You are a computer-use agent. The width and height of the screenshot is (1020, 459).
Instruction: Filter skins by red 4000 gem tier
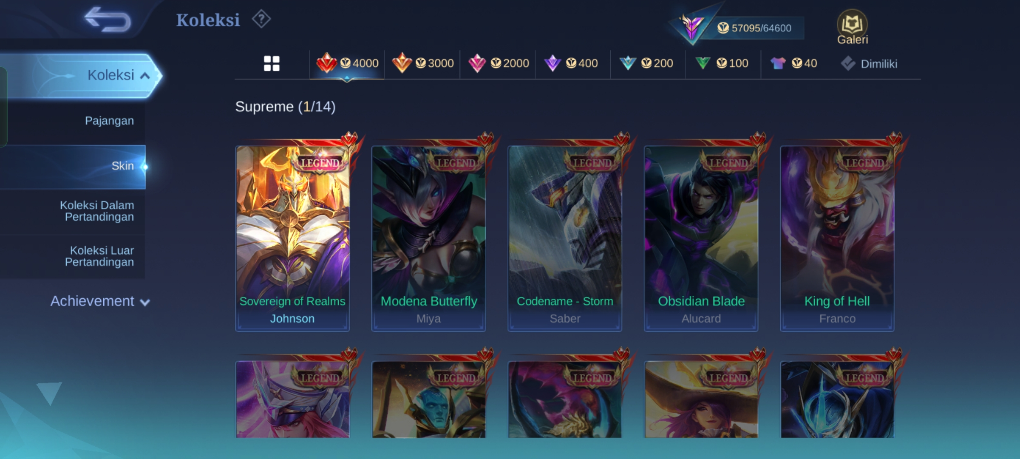tap(347, 64)
